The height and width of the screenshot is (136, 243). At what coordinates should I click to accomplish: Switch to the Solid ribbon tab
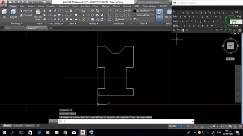tap(22, 6)
